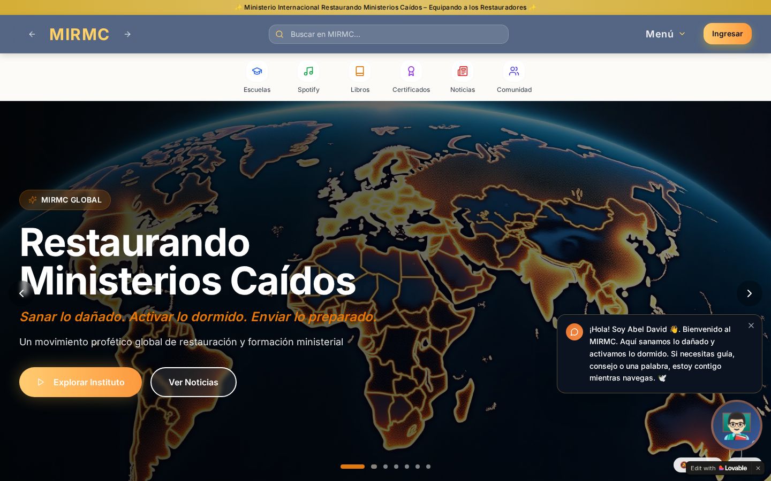Select the Spotify label
Viewport: 771px width, 481px height.
(x=308, y=90)
